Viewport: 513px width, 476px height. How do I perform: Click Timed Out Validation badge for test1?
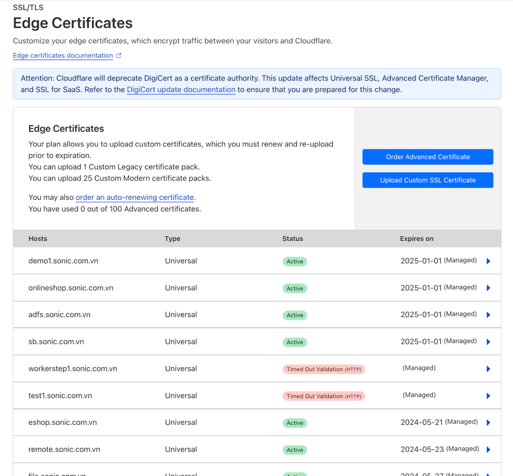(324, 397)
